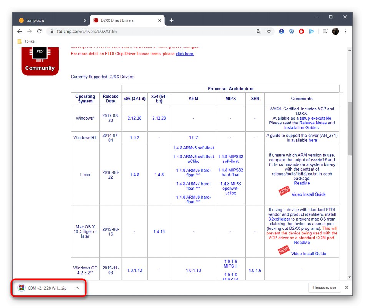Switch to the Lumpics.ru tab
Screen dimensions: 365x308
[53, 20]
